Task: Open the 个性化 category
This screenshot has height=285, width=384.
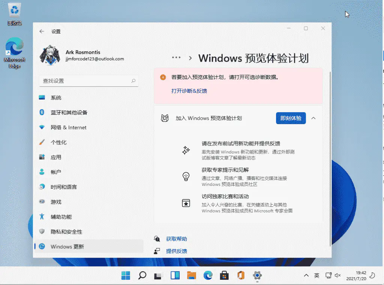Action: (x=88, y=142)
